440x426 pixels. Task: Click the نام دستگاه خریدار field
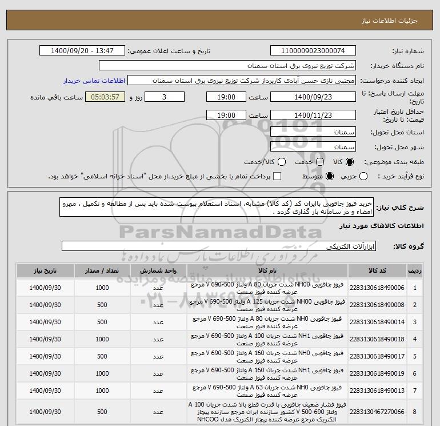(227, 65)
